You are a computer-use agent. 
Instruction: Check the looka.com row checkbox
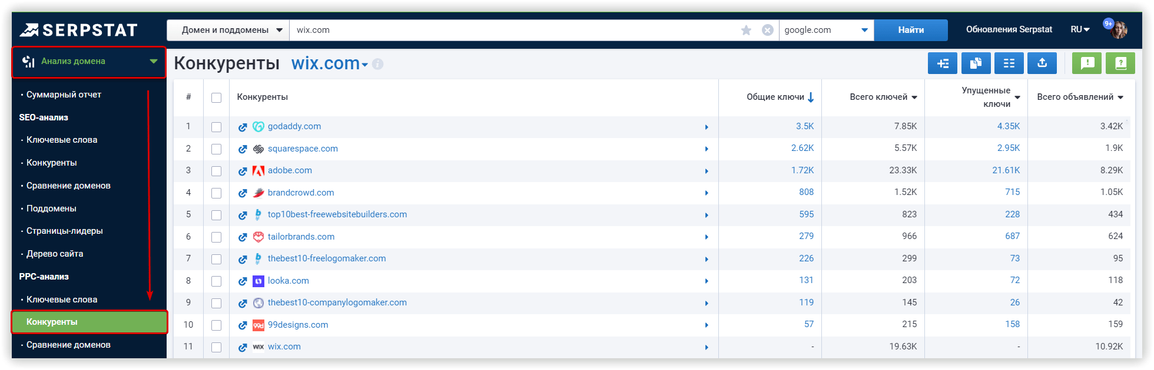217,281
